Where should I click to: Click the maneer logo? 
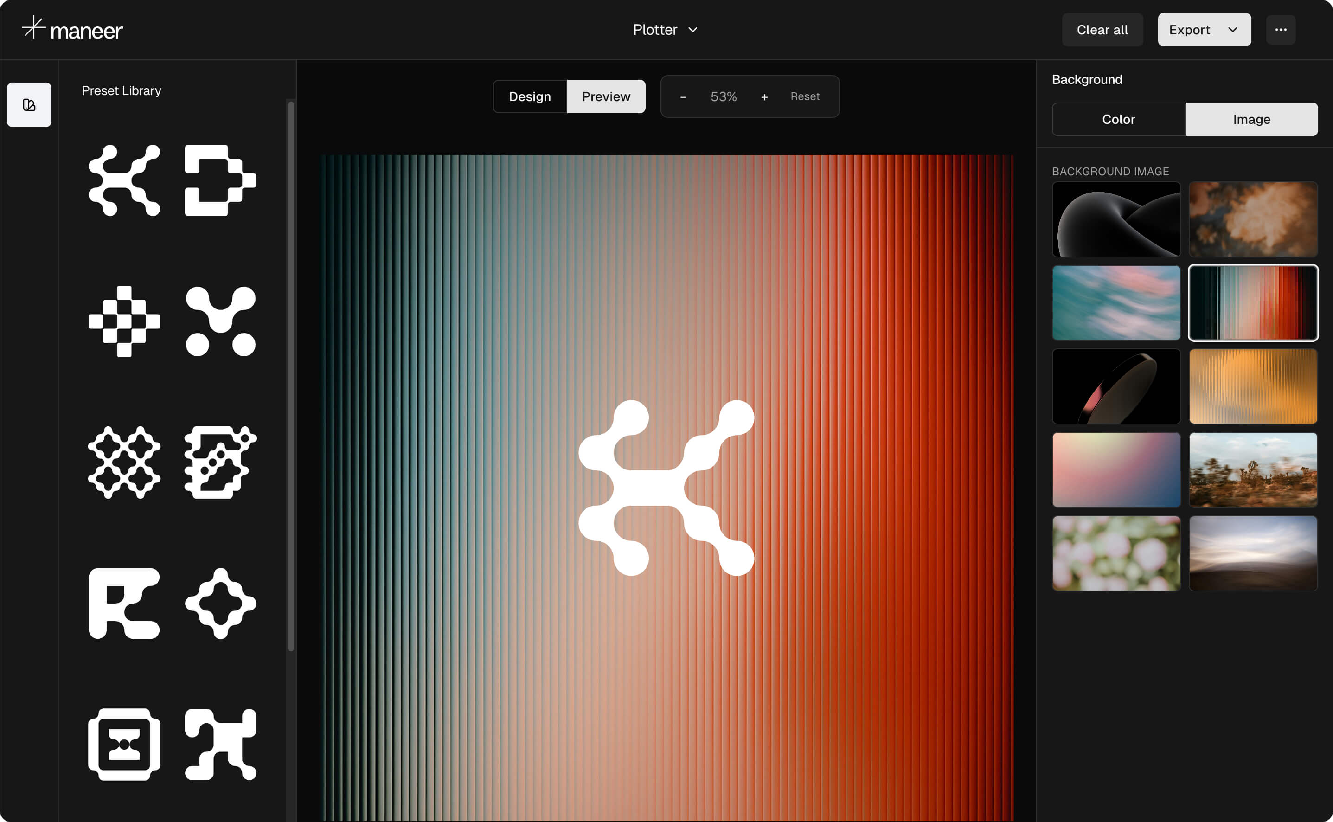coord(72,29)
